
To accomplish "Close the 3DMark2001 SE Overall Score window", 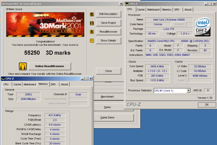I will (121, 4).
